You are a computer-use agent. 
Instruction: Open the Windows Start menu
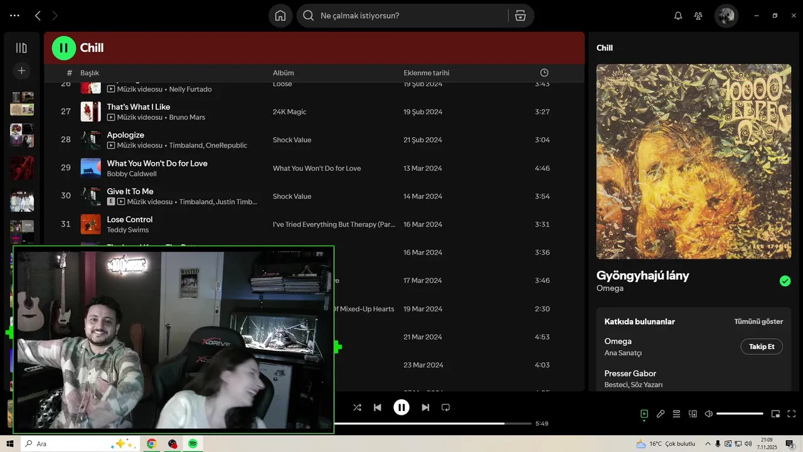[10, 444]
